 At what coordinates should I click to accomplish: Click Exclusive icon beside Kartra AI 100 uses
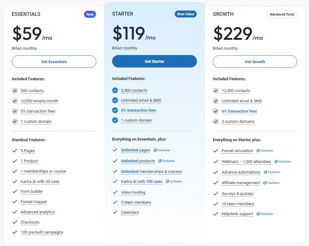tap(167, 181)
